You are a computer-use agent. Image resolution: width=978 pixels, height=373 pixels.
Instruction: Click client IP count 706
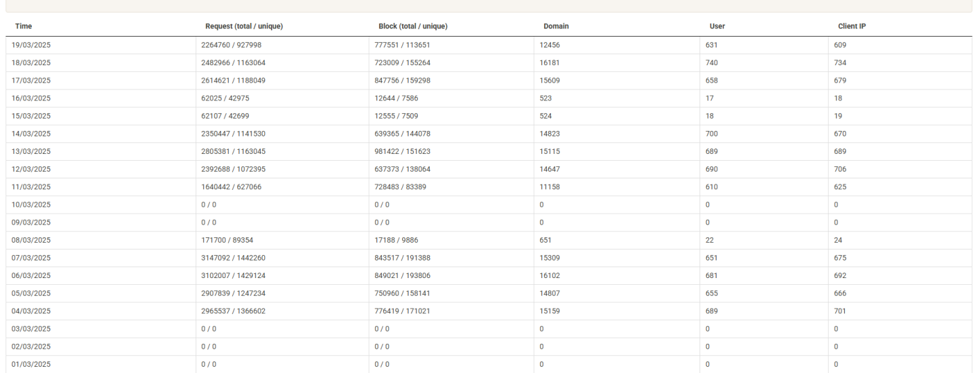[x=840, y=169]
